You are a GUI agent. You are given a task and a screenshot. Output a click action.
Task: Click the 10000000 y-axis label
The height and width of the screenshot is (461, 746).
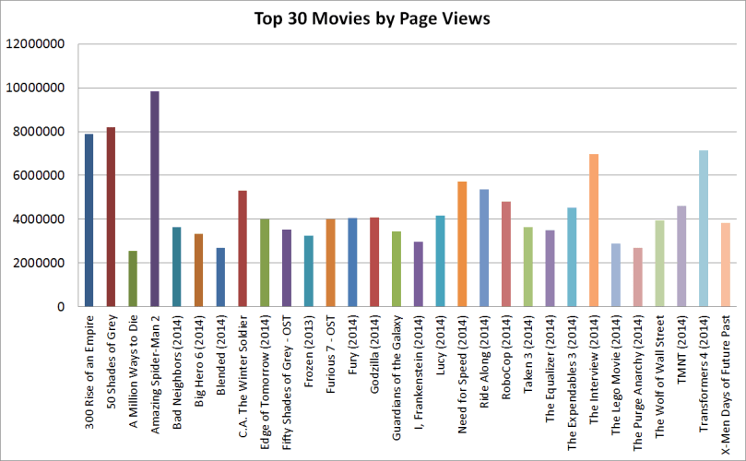coord(35,88)
